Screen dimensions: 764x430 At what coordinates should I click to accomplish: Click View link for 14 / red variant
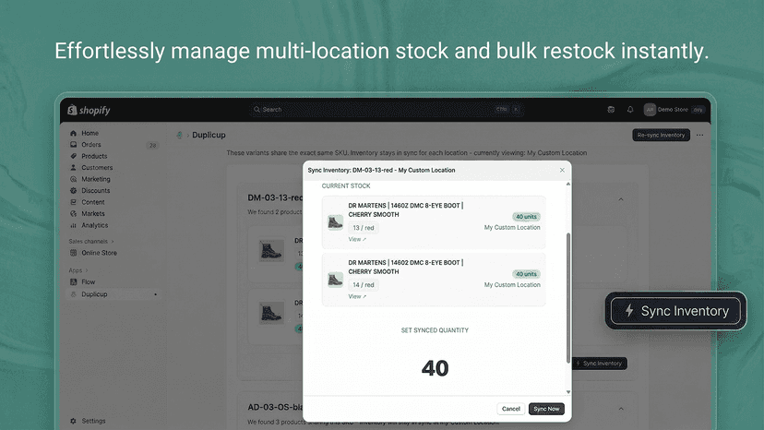[x=357, y=296]
